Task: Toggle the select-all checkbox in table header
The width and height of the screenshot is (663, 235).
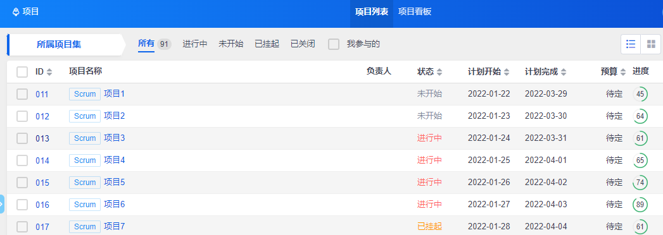Action: (22, 72)
